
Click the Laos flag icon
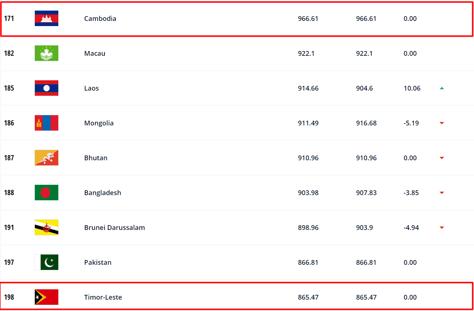[47, 88]
